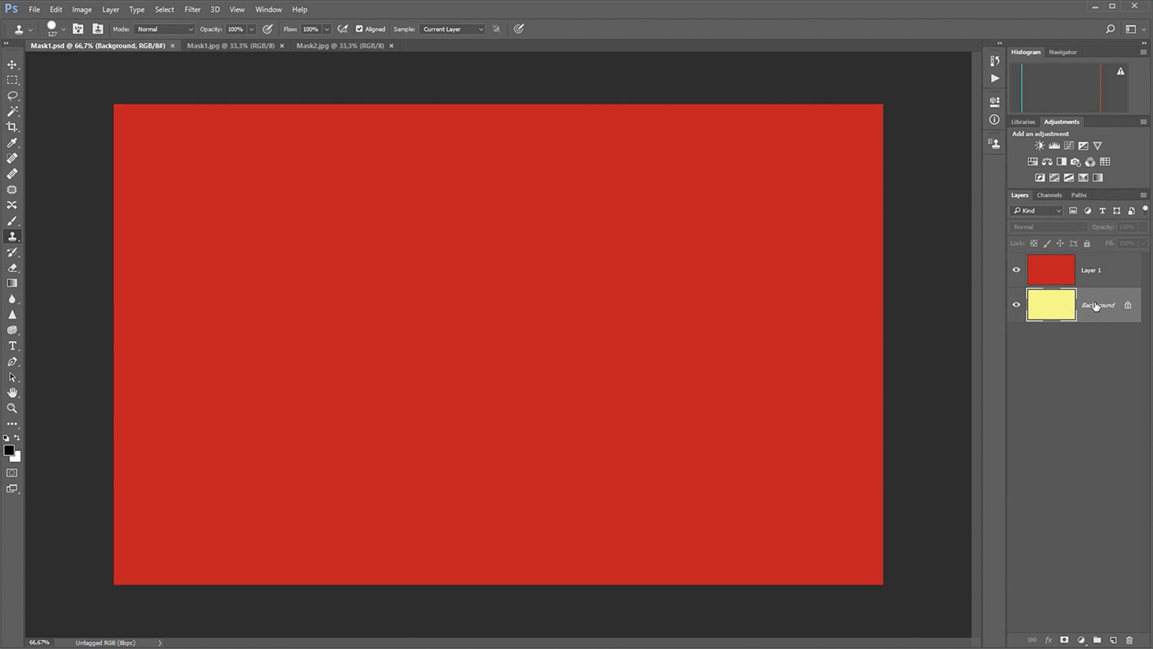
Task: Create a new layer with bottom icon
Action: point(1113,640)
